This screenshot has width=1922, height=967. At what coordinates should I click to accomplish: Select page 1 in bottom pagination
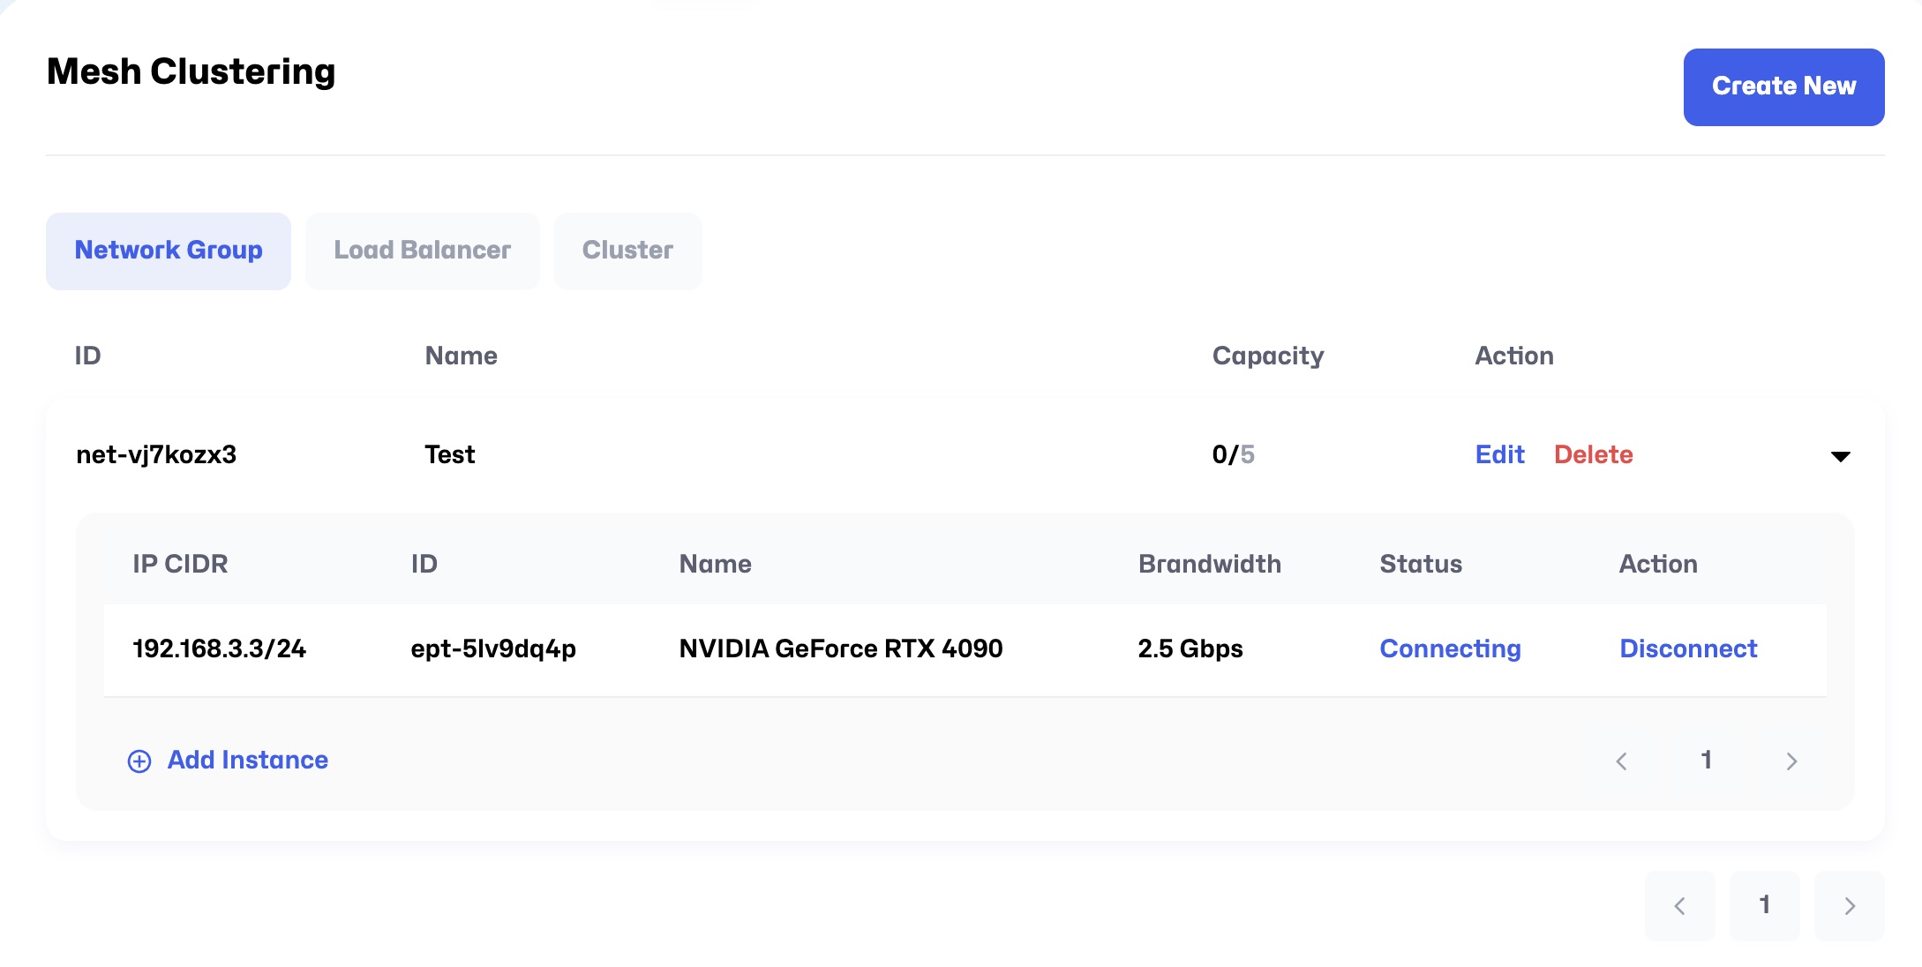point(1764,905)
